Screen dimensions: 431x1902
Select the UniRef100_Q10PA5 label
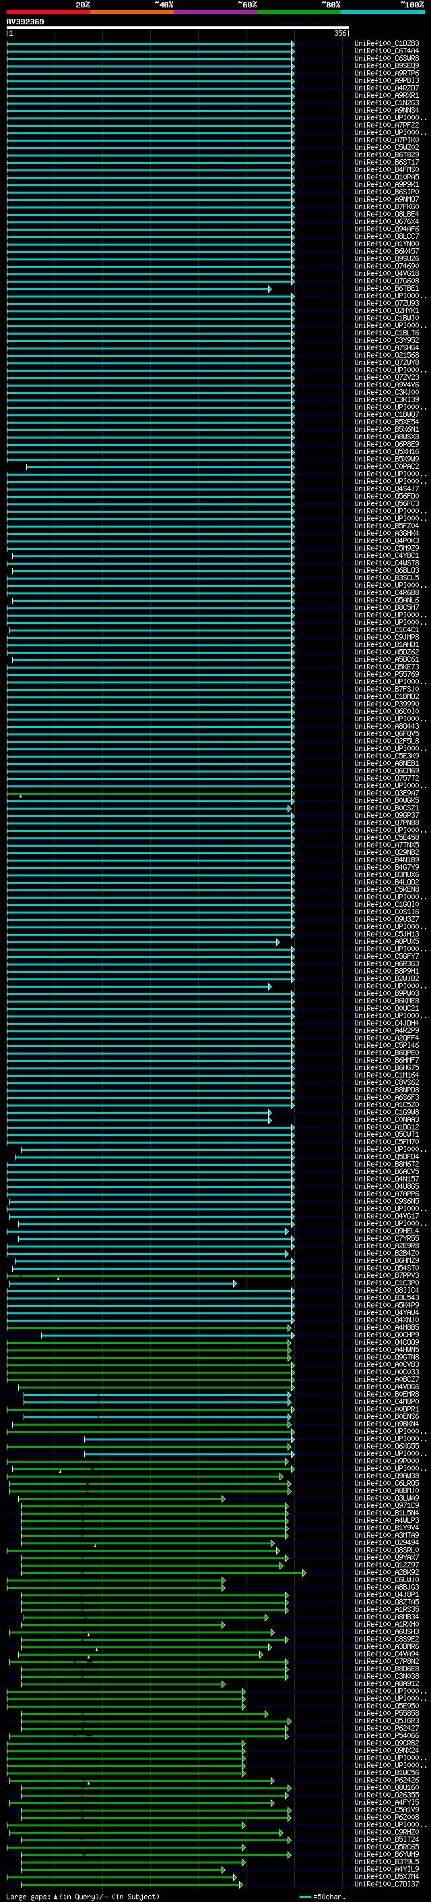click(x=387, y=177)
